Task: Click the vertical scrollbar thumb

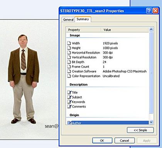Action: (151, 73)
